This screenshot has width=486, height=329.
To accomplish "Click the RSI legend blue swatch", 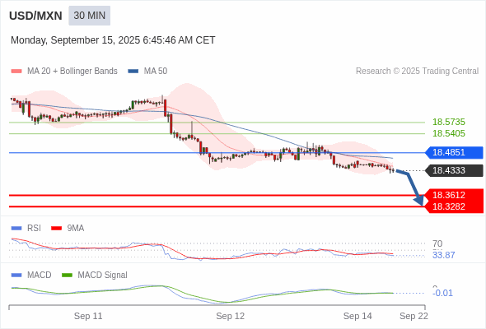I will (x=16, y=229).
